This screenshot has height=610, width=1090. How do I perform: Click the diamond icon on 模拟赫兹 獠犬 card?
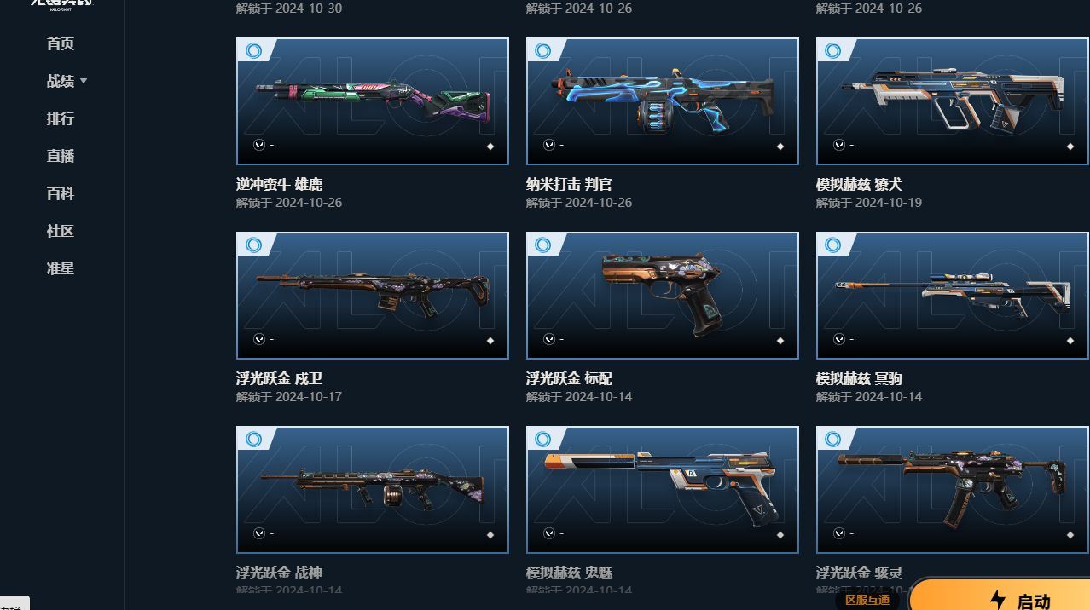click(1070, 147)
